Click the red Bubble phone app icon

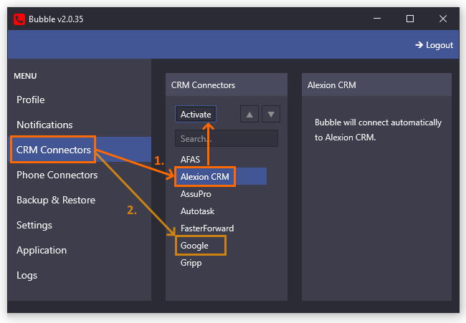pos(19,19)
